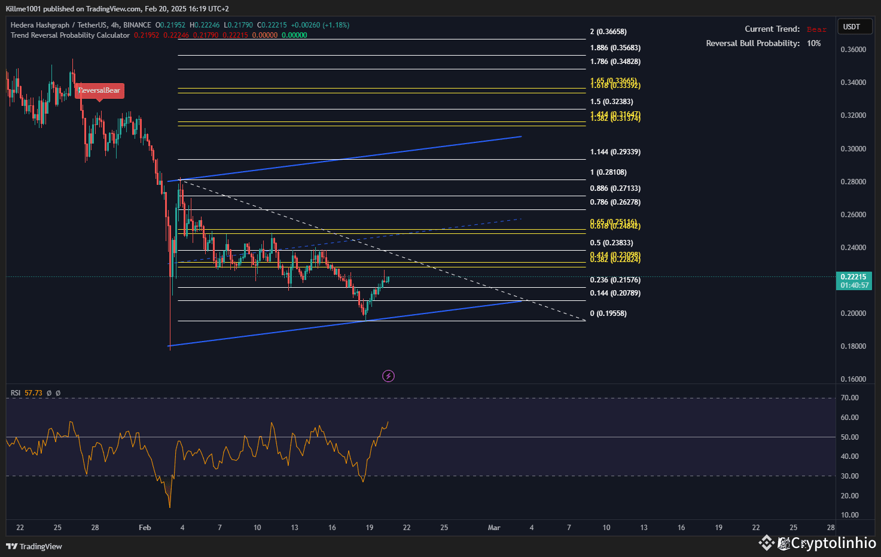Screen dimensions: 881x557
Task: Click the high price H0.22246 in legend
Action: (x=205, y=25)
